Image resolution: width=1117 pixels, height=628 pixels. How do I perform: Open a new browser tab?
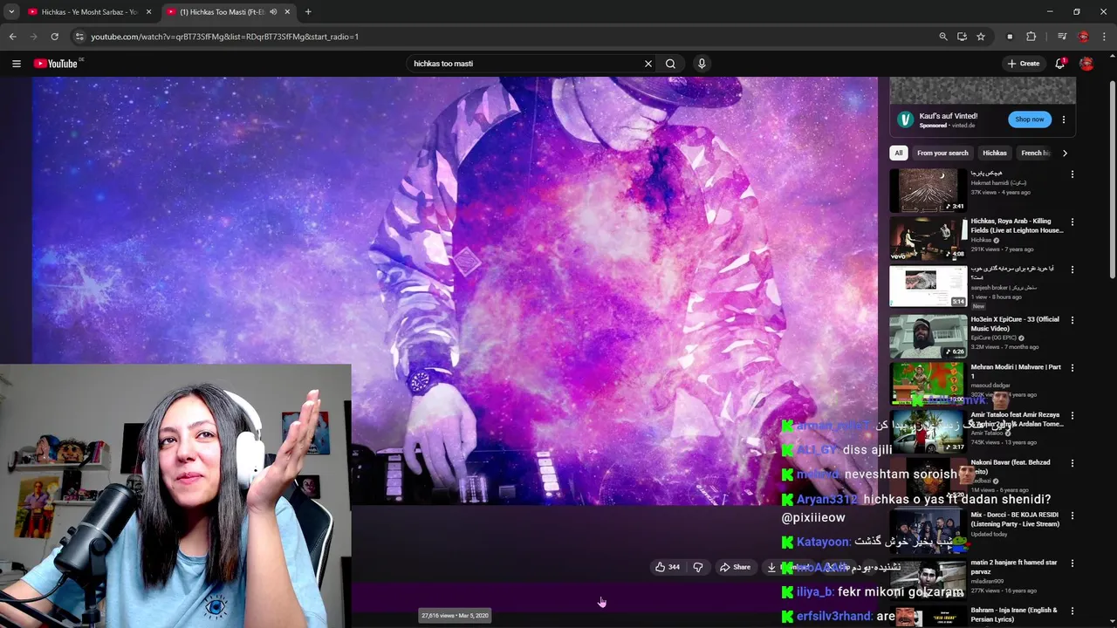coord(308,12)
